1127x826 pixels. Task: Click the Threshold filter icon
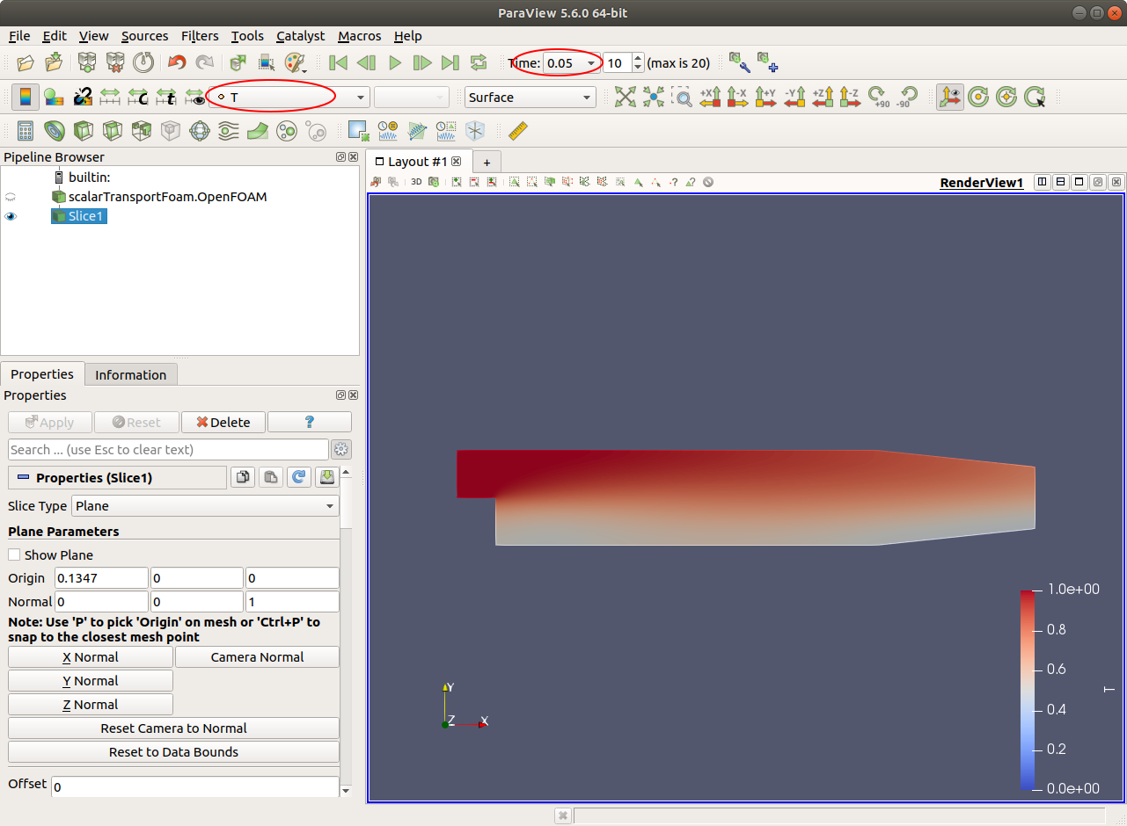[x=142, y=132]
